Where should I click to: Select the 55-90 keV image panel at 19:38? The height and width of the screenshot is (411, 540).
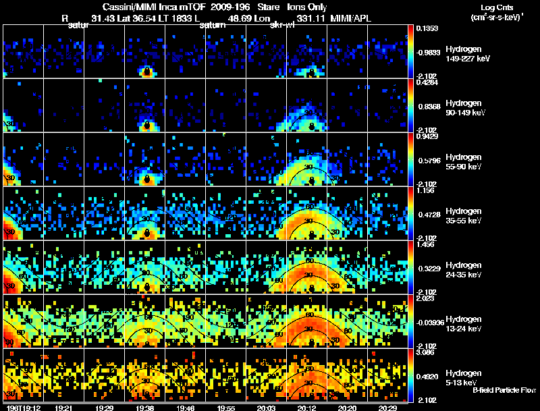click(145, 159)
